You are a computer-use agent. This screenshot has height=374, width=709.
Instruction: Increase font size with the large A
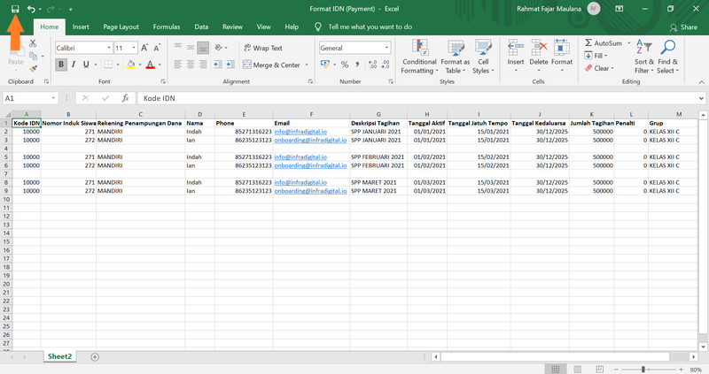point(144,48)
